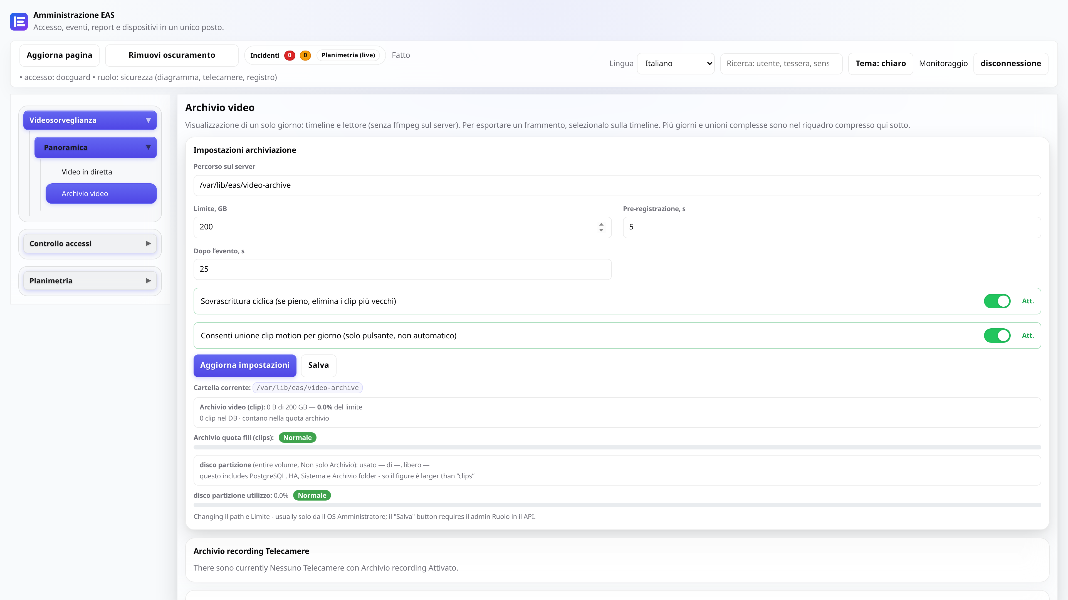1068x600 pixels.
Task: Select Archivio video menu item
Action: (x=101, y=193)
